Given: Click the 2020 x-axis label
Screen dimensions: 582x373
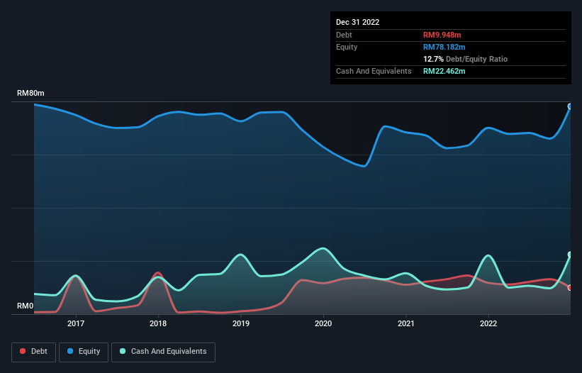Looking at the screenshot, I should 323,323.
